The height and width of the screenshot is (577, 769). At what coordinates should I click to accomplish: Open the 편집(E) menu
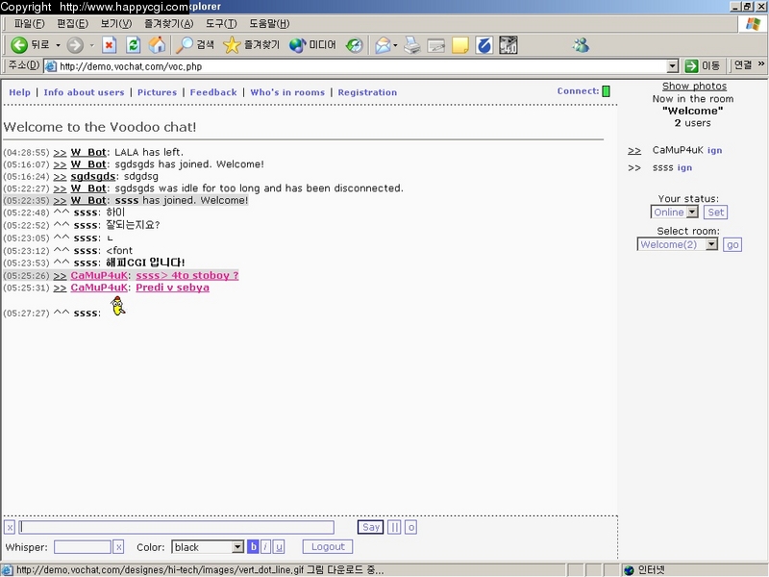tap(73, 23)
